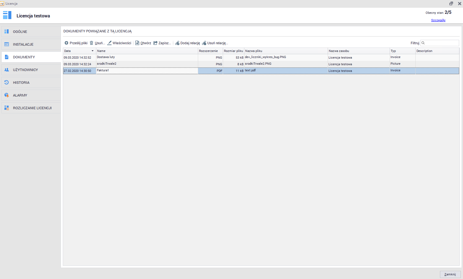Click the Otwórz document icon

(x=137, y=43)
